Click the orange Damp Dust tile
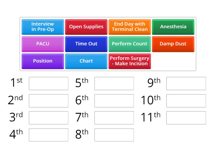Image resolution: width=216 pixels, height=162 pixels. tap(173, 44)
